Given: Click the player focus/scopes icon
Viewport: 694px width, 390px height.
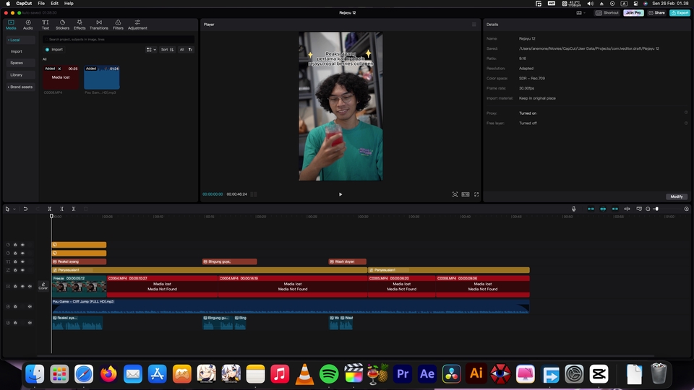Looking at the screenshot, I should (455, 194).
